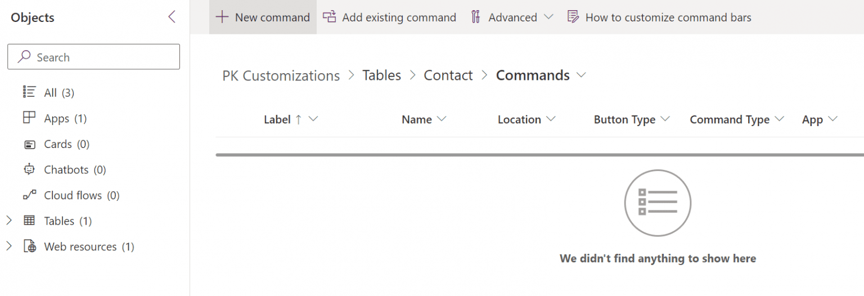Screen dimensions: 864x296
Task: Click the How to customize command bars icon
Action: click(573, 17)
